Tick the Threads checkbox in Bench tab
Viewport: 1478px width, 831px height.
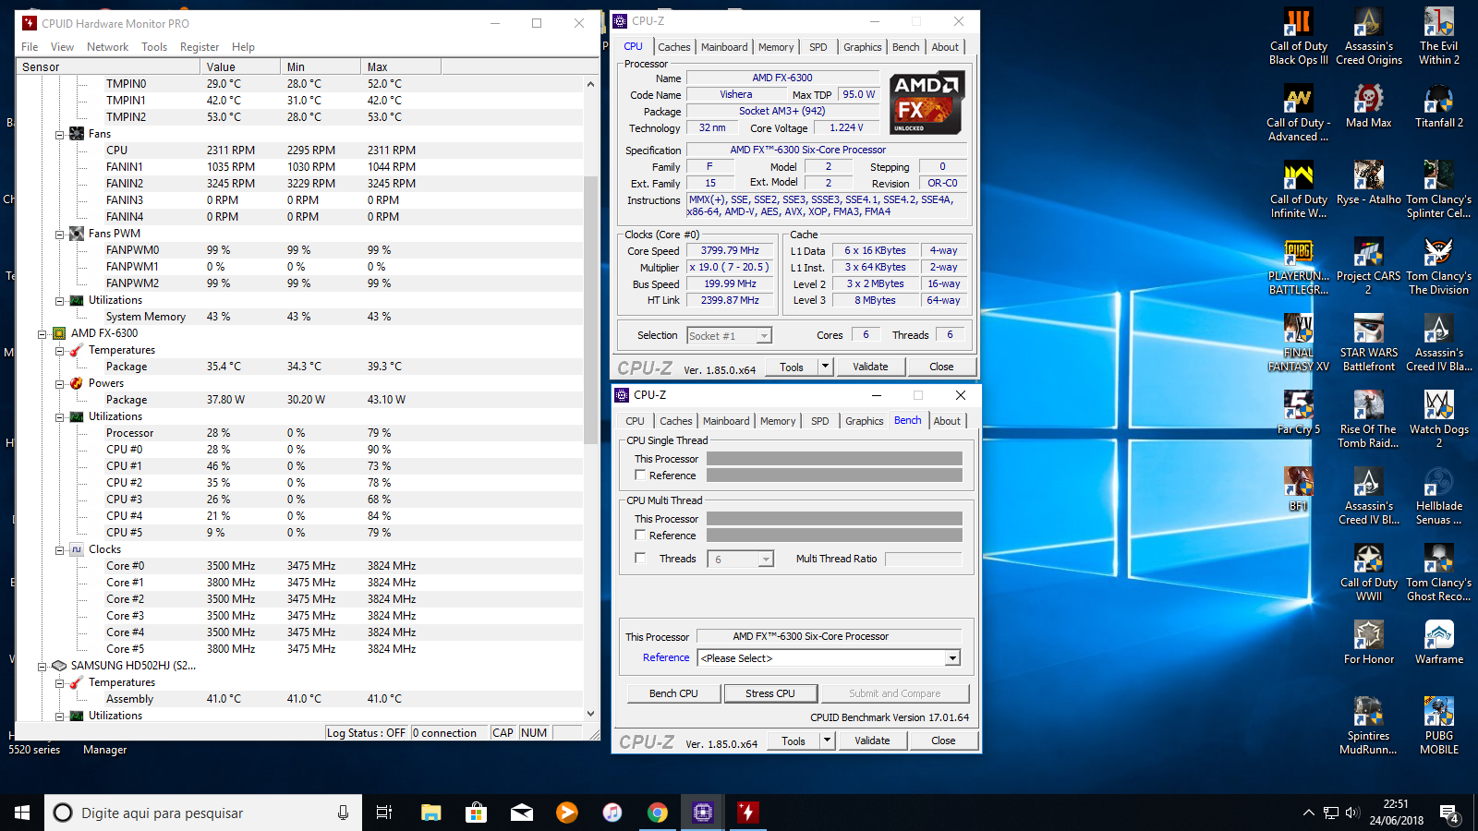(640, 558)
